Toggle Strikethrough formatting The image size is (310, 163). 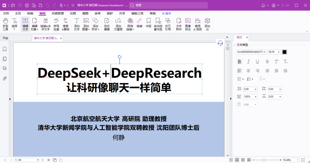267,62
